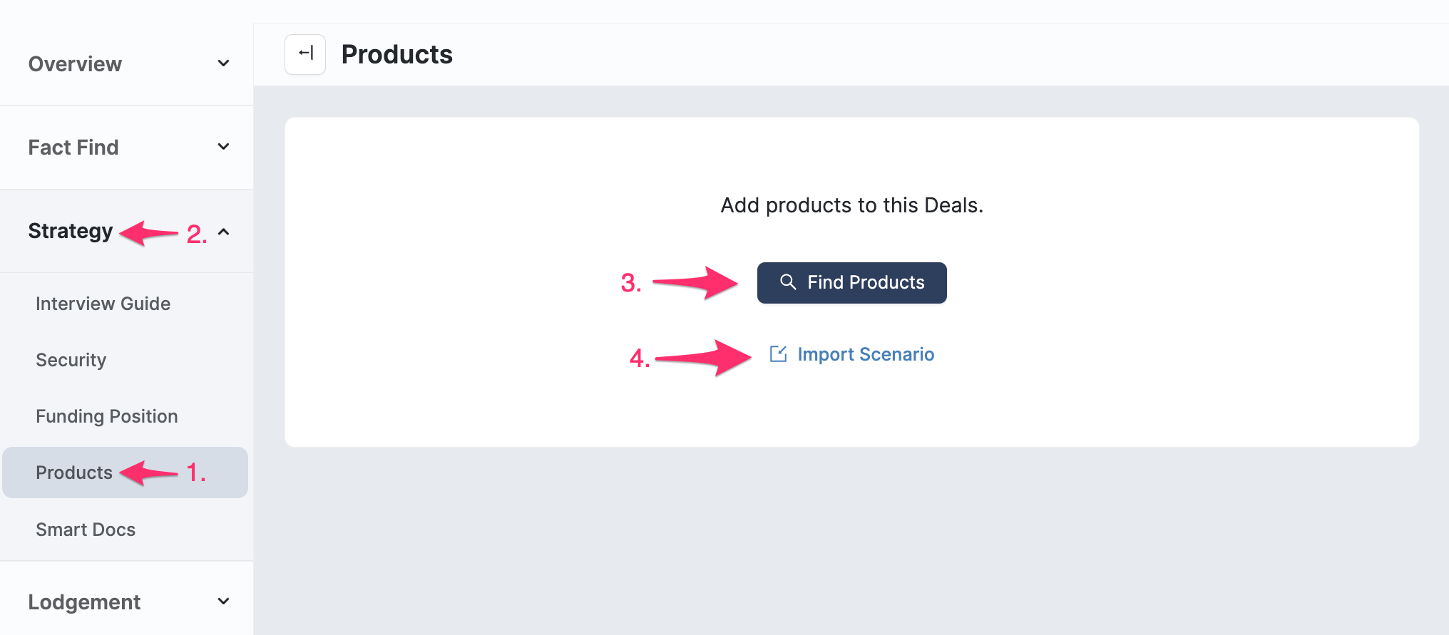1449x635 pixels.
Task: Click the Products page heading
Action: [396, 55]
